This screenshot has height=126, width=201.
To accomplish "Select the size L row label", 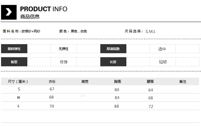I will [18, 106].
